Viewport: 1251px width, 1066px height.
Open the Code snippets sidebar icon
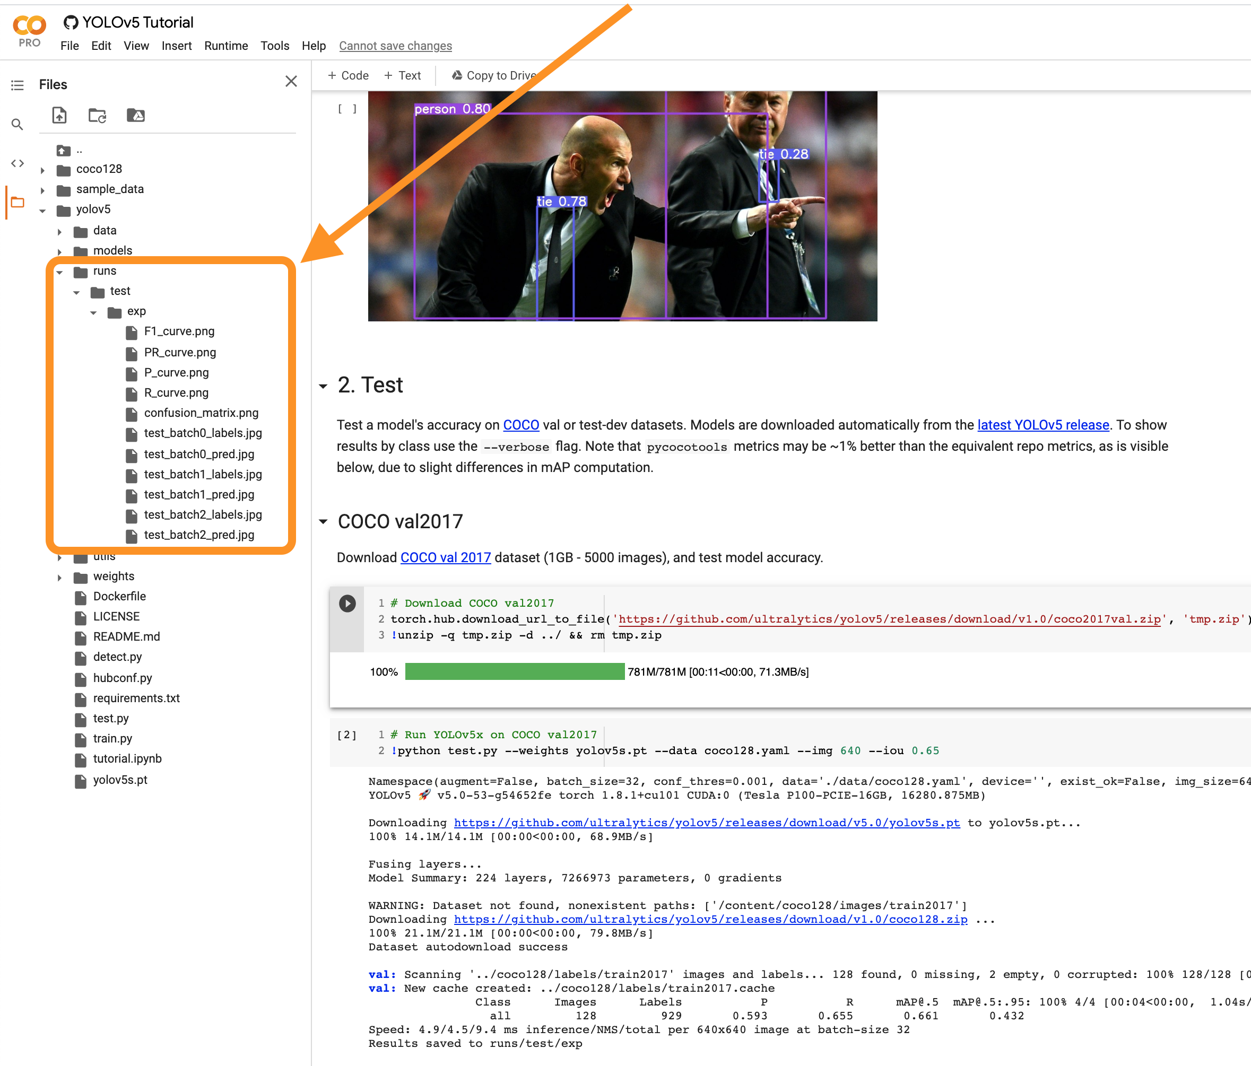click(x=18, y=163)
